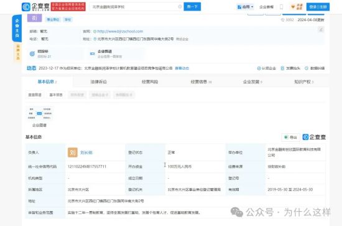Open the 企业套餐 header link

(266, 7)
